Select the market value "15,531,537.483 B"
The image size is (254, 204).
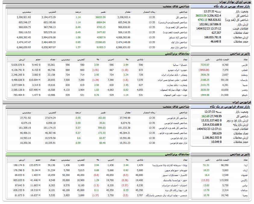click(211, 121)
